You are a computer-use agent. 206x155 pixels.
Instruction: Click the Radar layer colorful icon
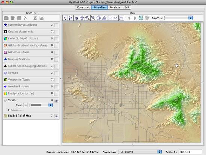[x=6, y=39]
